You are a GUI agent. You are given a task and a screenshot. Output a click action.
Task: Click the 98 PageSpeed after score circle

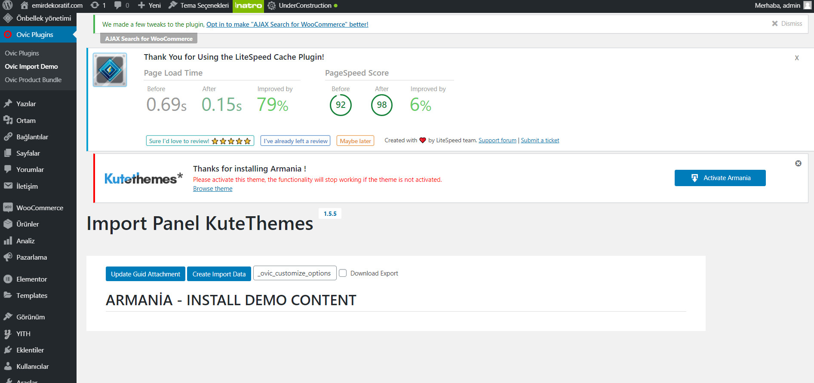tap(382, 105)
